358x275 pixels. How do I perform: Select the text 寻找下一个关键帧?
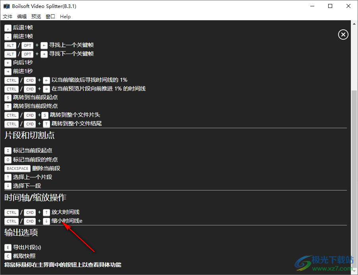[72, 54]
